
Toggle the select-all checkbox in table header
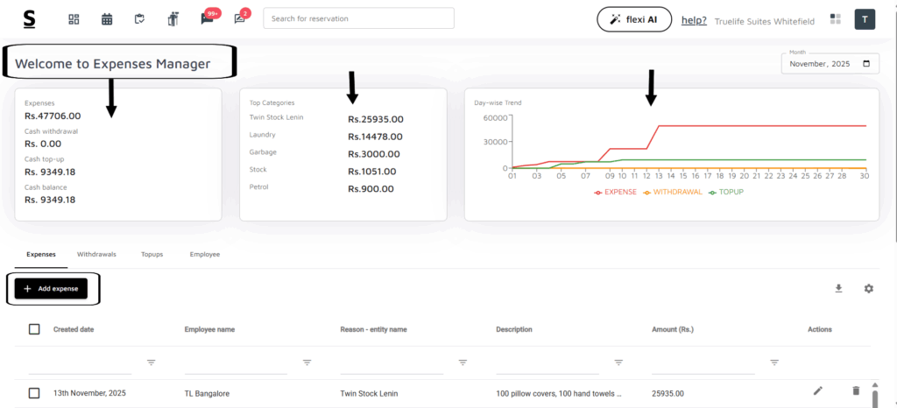34,329
